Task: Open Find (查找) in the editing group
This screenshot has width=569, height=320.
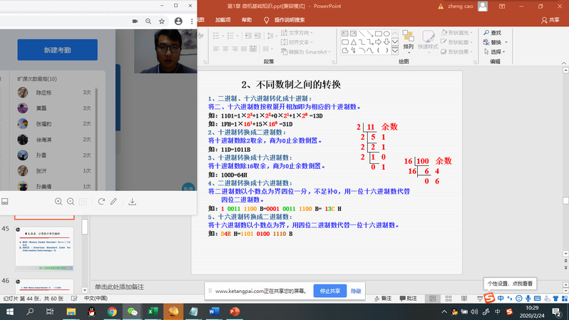Action: click(x=491, y=33)
